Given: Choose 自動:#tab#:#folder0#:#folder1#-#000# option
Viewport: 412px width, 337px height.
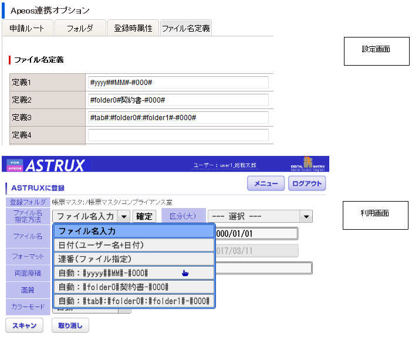Looking at the screenshot, I should point(134,301).
